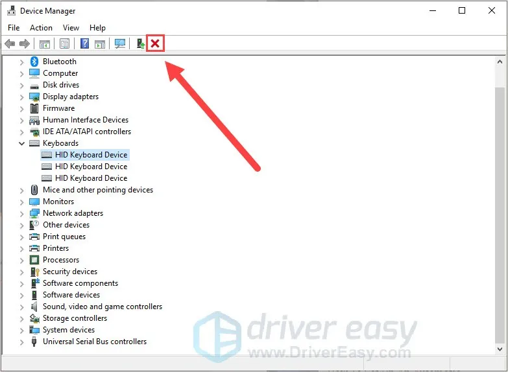Expand the System devices chevron
The height and width of the screenshot is (372, 508).
(x=21, y=330)
